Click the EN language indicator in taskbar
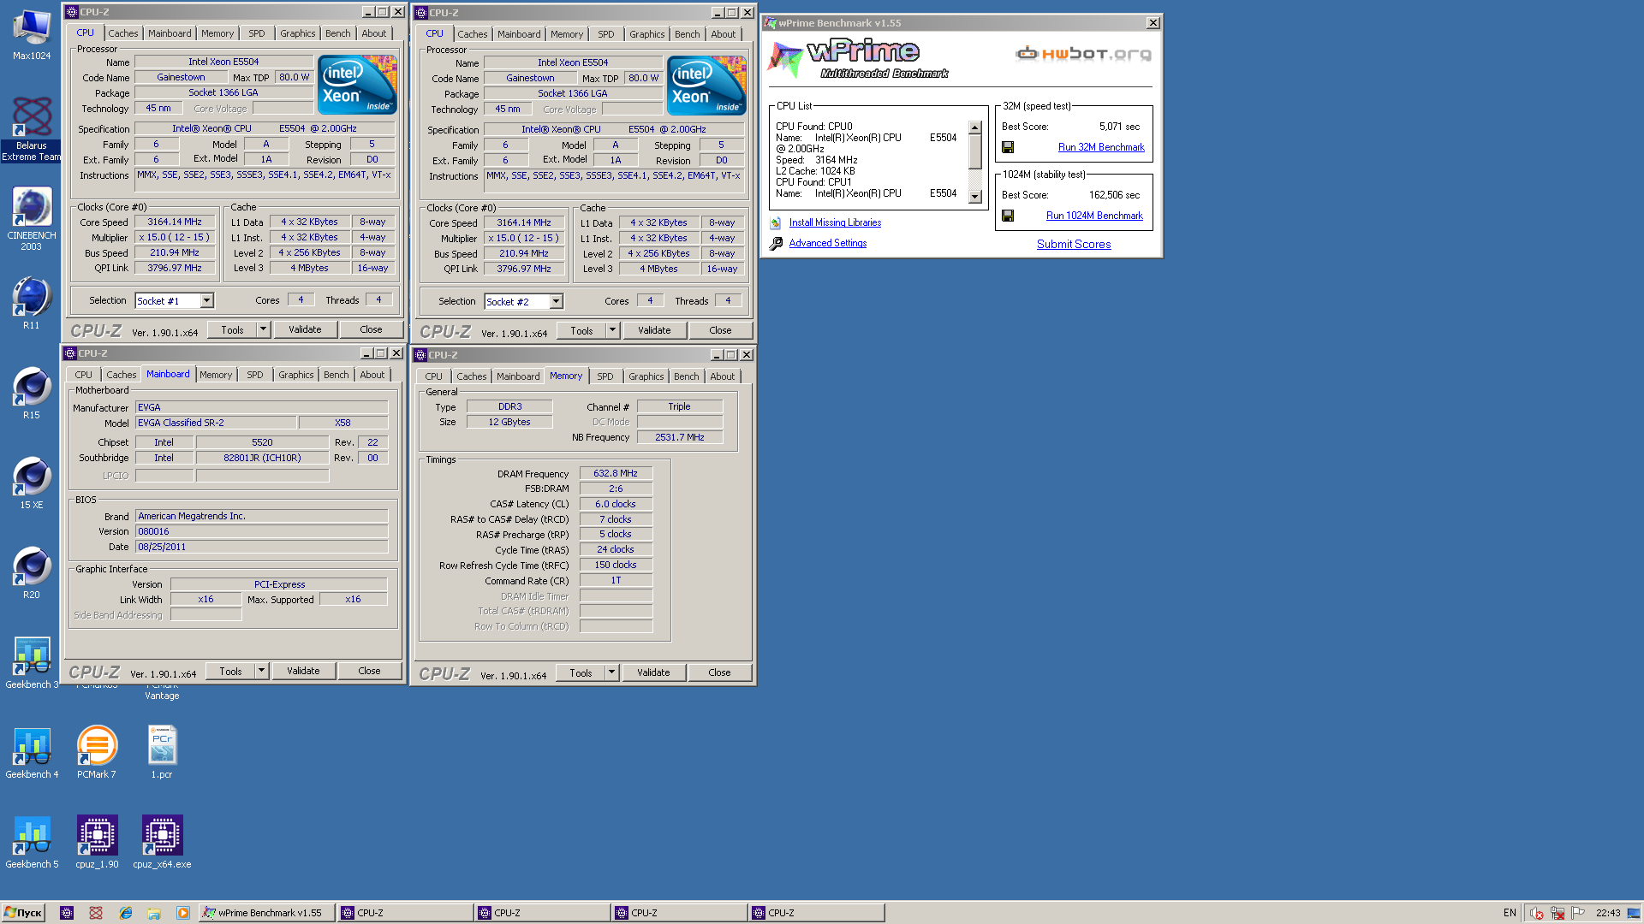The height and width of the screenshot is (924, 1644). click(x=1510, y=913)
